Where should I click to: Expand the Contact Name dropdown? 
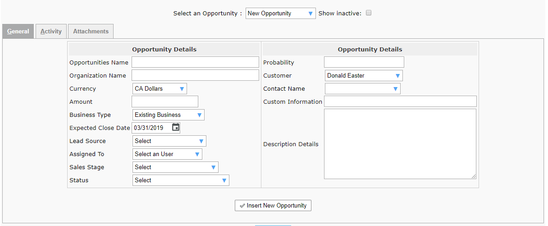tap(362, 89)
